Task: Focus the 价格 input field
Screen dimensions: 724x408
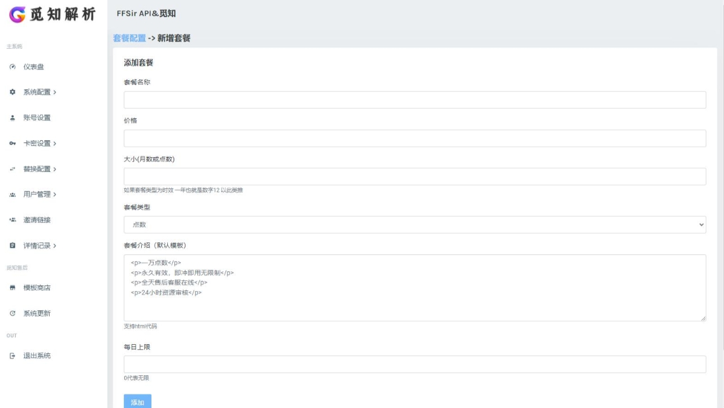Action: pyautogui.click(x=414, y=138)
